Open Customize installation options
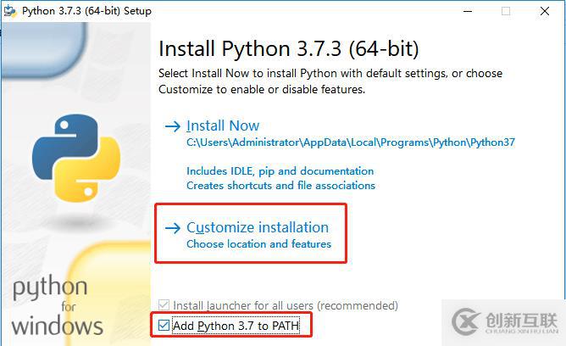 (257, 227)
